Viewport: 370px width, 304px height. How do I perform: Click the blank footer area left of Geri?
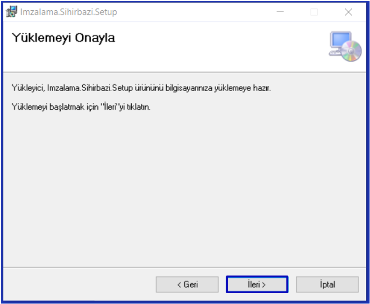click(79, 284)
